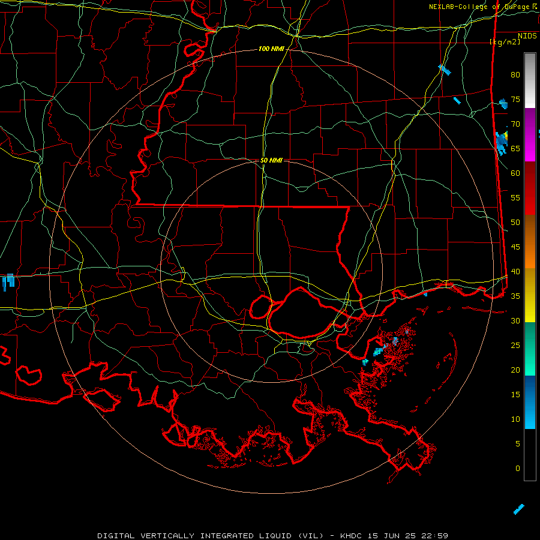This screenshot has height=540, width=540.
Task: Click the [kg/m2] units label
Action: [x=505, y=42]
